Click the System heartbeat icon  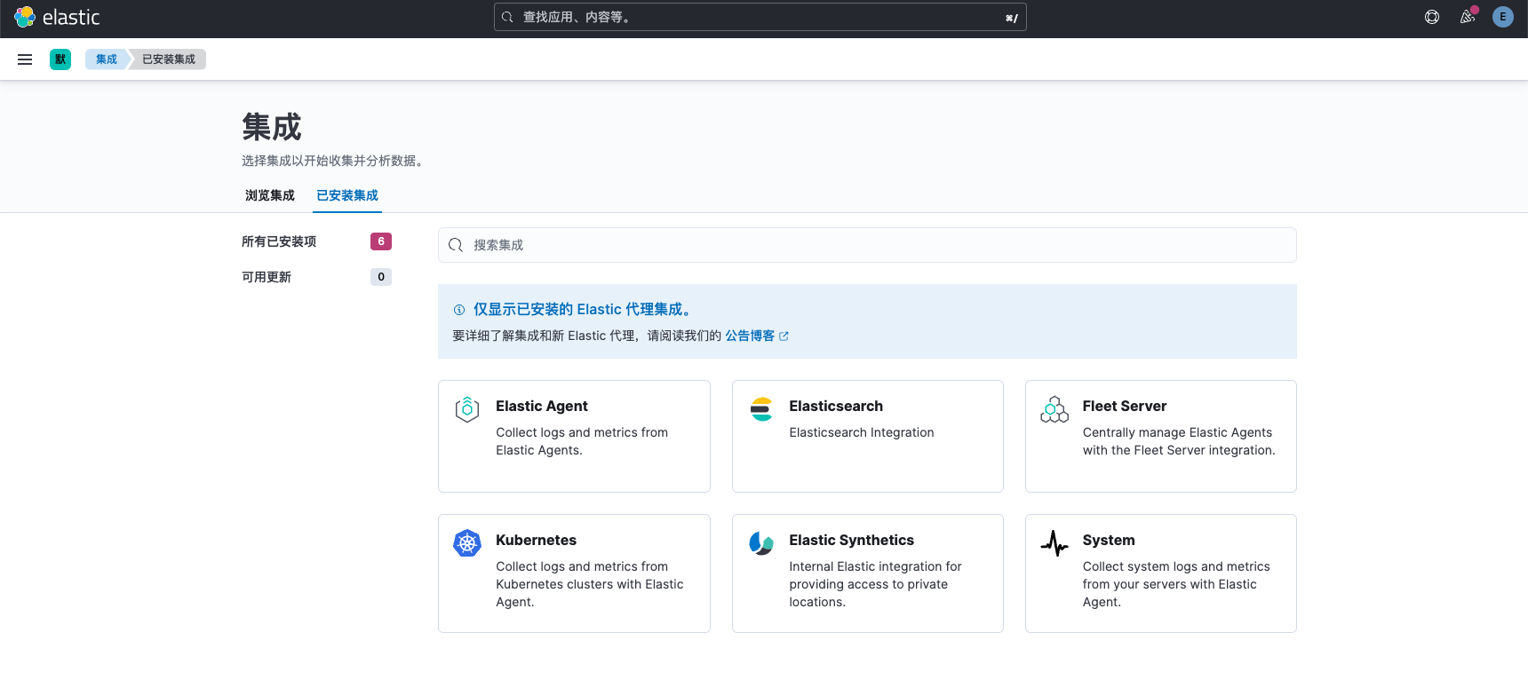[1054, 542]
